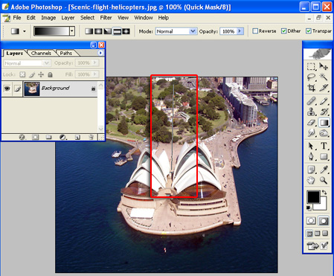
Task: Select the Magic Wand tool
Action: [x=324, y=77]
